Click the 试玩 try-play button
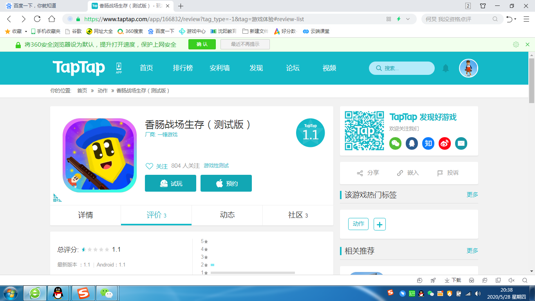This screenshot has height=301, width=535. (170, 183)
